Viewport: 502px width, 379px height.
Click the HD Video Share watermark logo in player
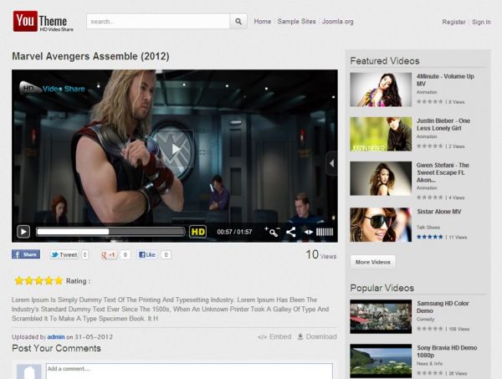(53, 89)
